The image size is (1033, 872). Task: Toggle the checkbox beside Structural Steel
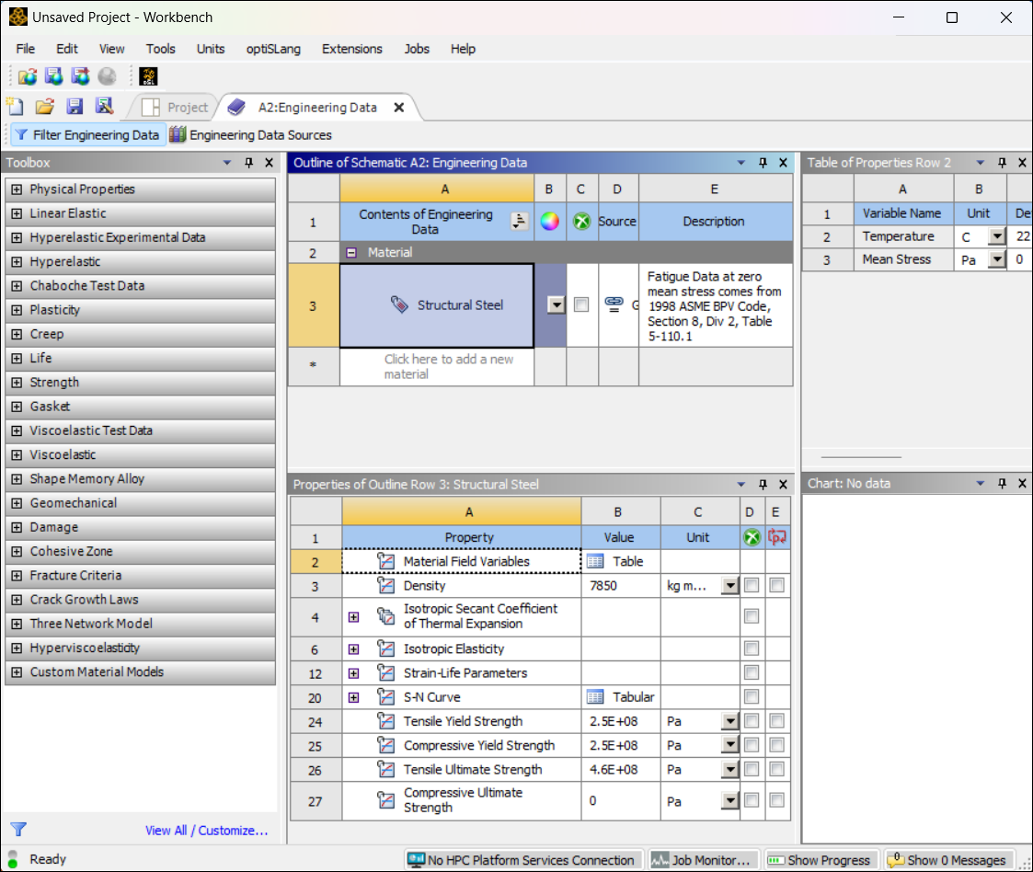580,304
